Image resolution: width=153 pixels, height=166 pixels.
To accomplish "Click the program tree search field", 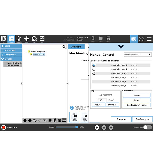I will pyautogui.click(x=43, y=47).
